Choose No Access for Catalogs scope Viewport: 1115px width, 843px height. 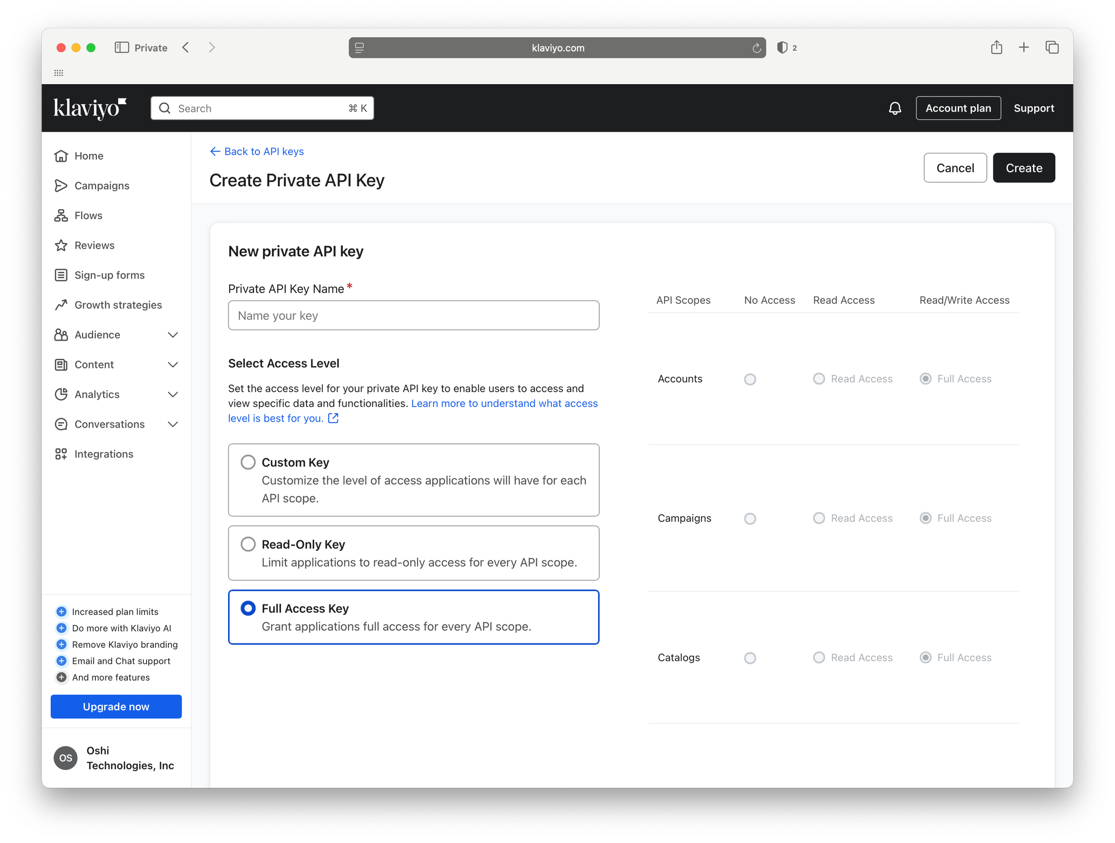click(750, 658)
